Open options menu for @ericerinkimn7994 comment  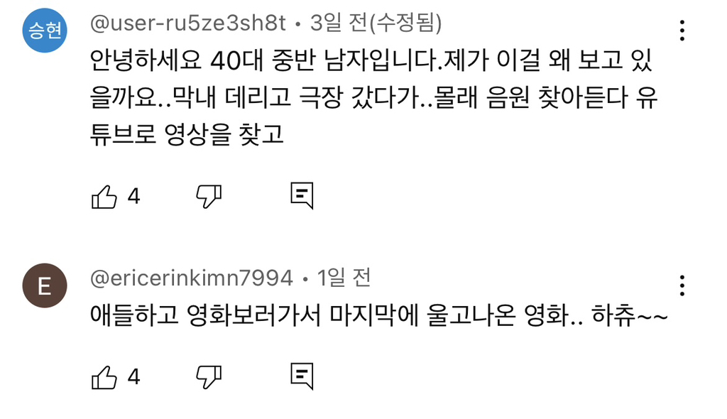(x=682, y=285)
